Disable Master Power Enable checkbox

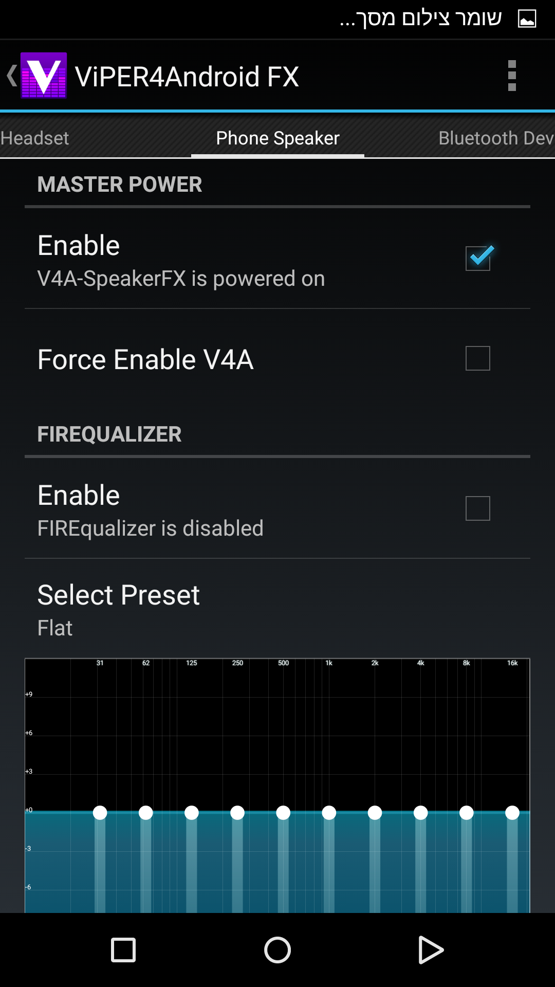478,258
